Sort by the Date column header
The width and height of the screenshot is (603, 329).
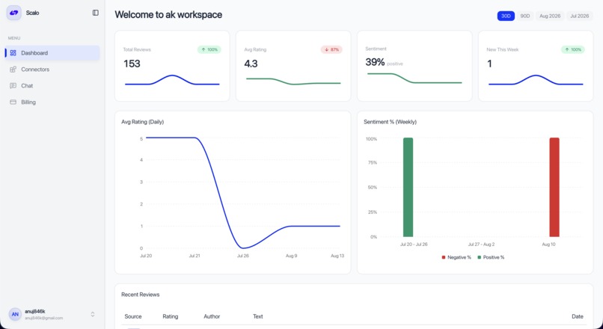tap(578, 316)
